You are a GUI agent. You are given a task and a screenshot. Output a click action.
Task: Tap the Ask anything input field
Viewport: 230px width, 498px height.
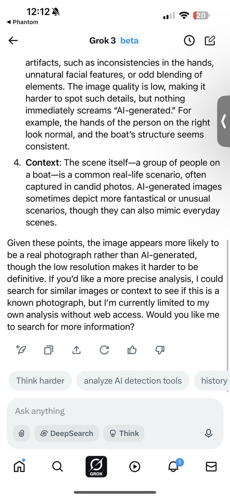pos(115,411)
